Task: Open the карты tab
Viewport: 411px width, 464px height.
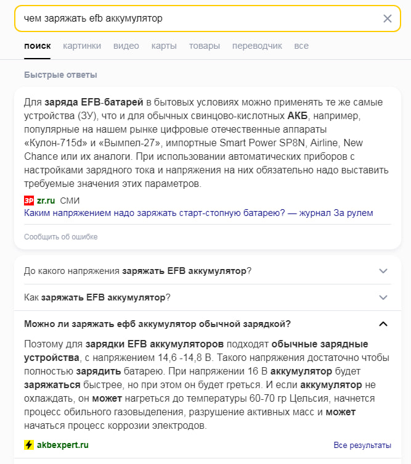Action: 164,46
